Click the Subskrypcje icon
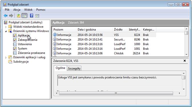This screenshot has height=107, width=192. (x=10, y=62)
